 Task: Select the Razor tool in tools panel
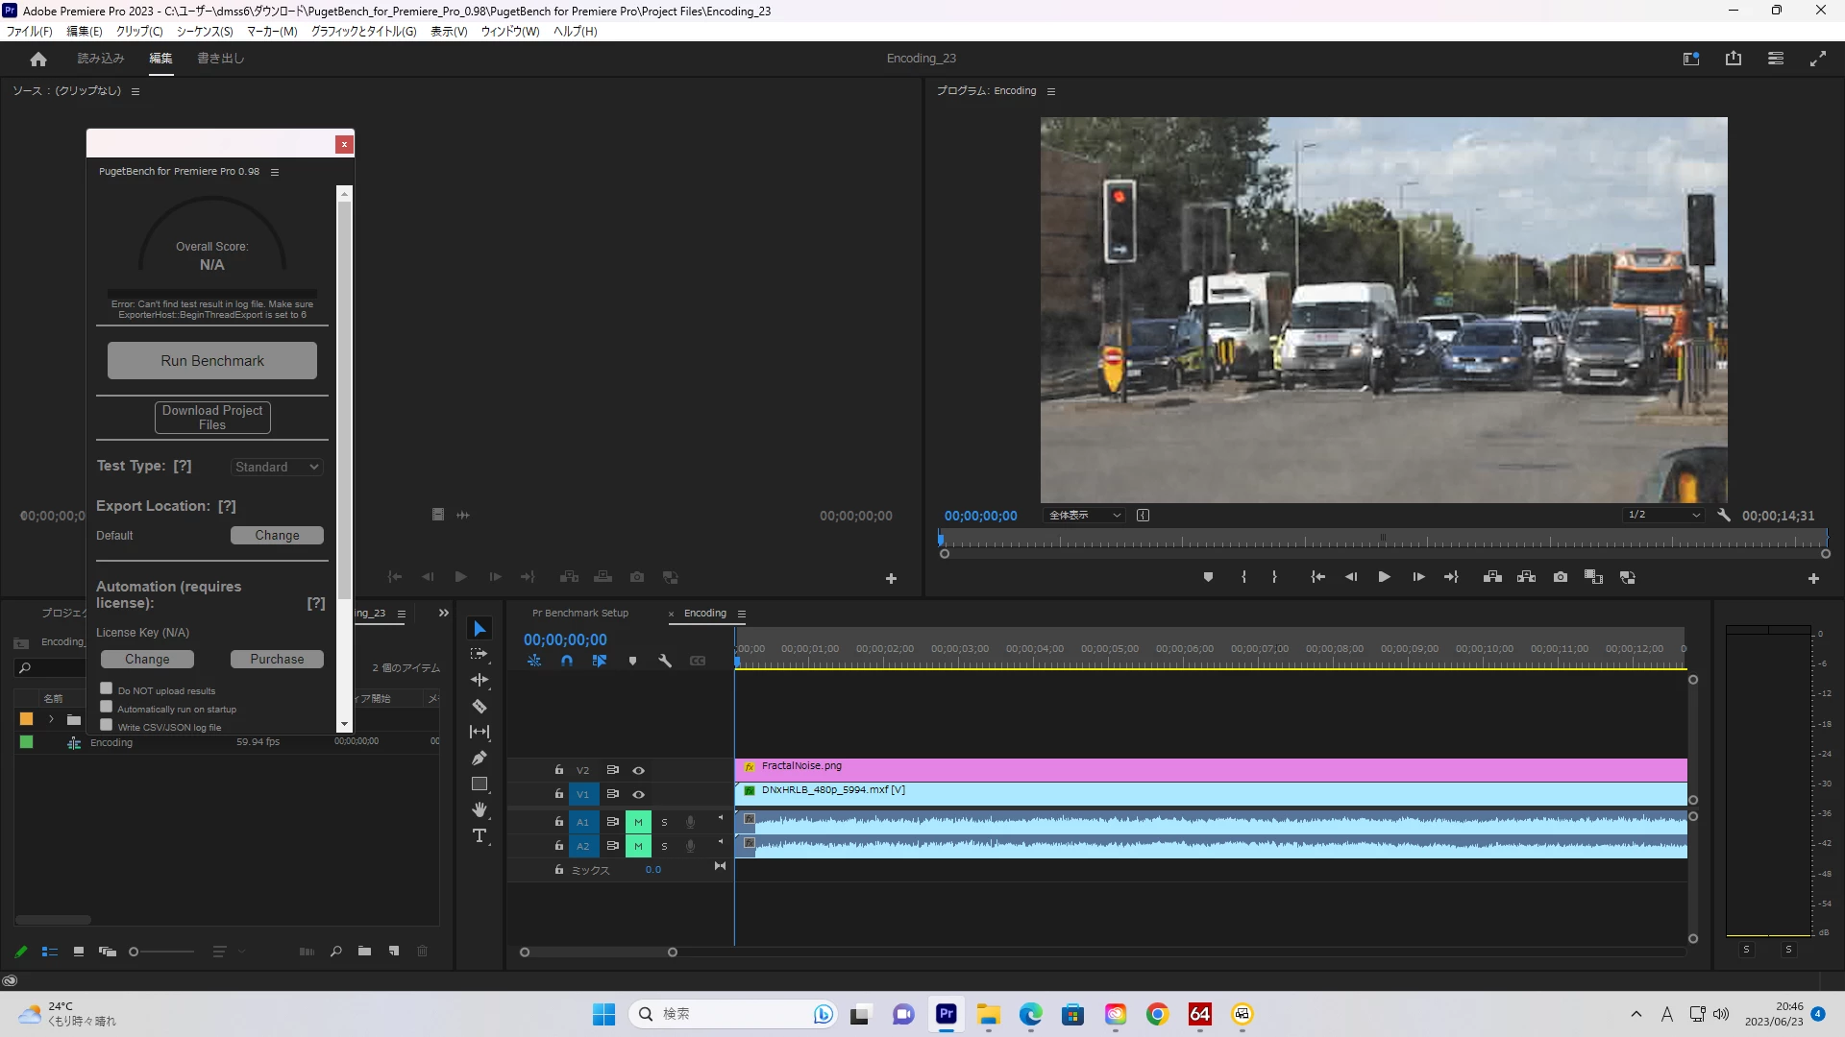point(480,707)
